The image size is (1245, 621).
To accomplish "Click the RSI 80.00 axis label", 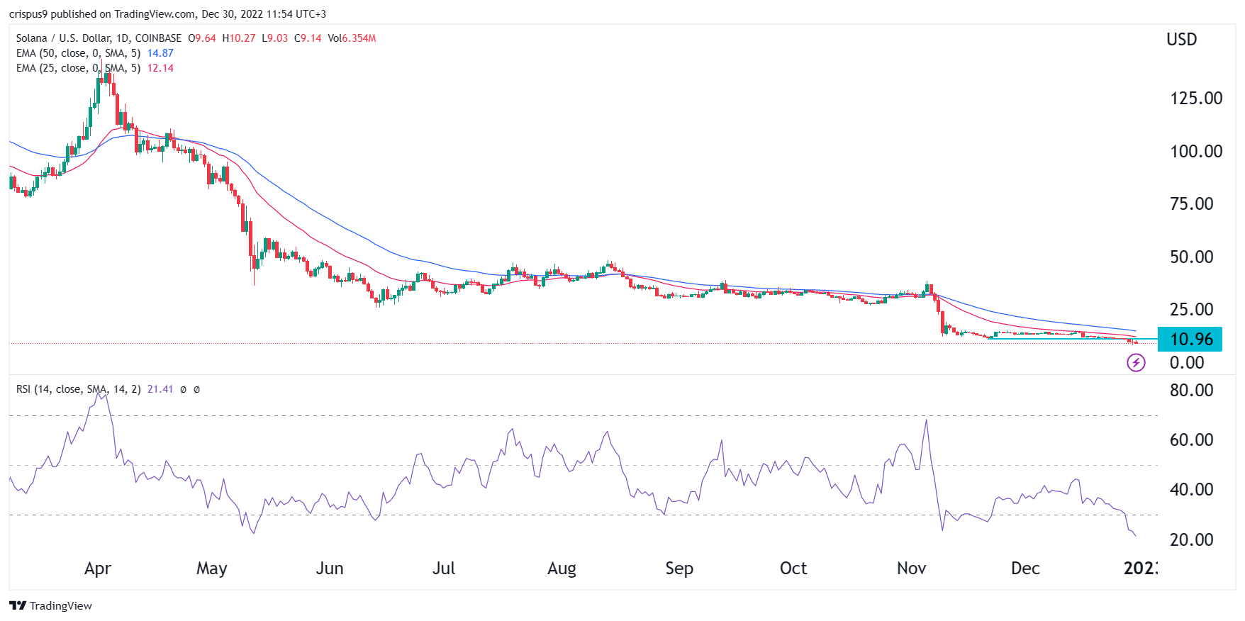I will point(1192,390).
